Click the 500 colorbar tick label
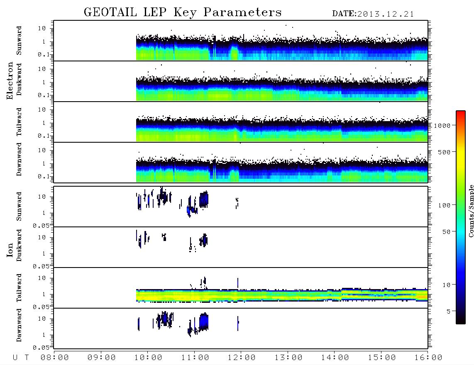Screen dimensions: 474x365 pyautogui.click(x=444, y=152)
